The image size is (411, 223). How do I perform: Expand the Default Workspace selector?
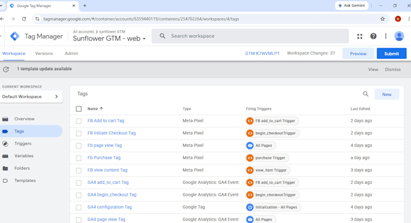[x=31, y=97]
